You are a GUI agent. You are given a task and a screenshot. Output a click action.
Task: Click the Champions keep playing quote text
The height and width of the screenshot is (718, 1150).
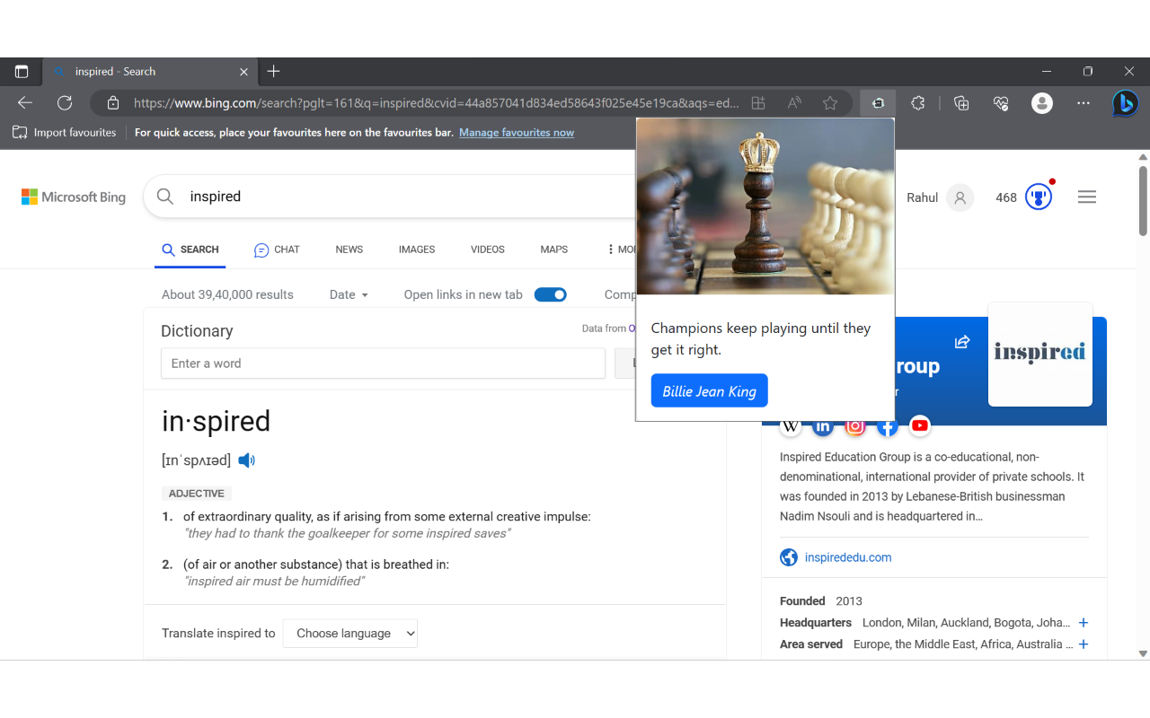(x=760, y=339)
